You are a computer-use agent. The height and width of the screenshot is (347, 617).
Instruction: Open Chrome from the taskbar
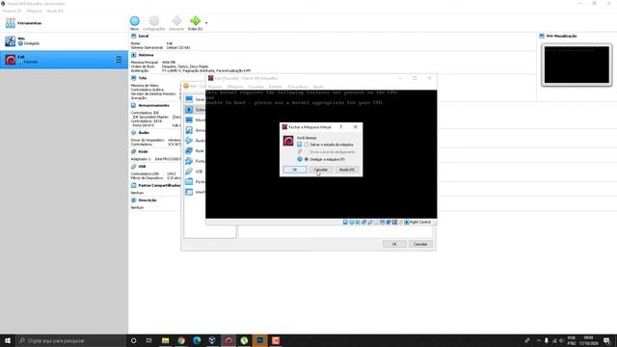181,340
